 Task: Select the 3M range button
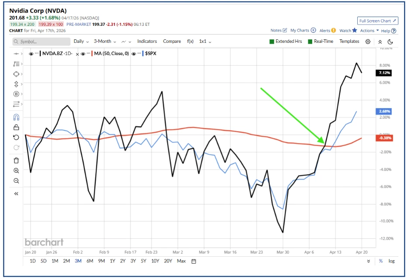(x=78, y=261)
